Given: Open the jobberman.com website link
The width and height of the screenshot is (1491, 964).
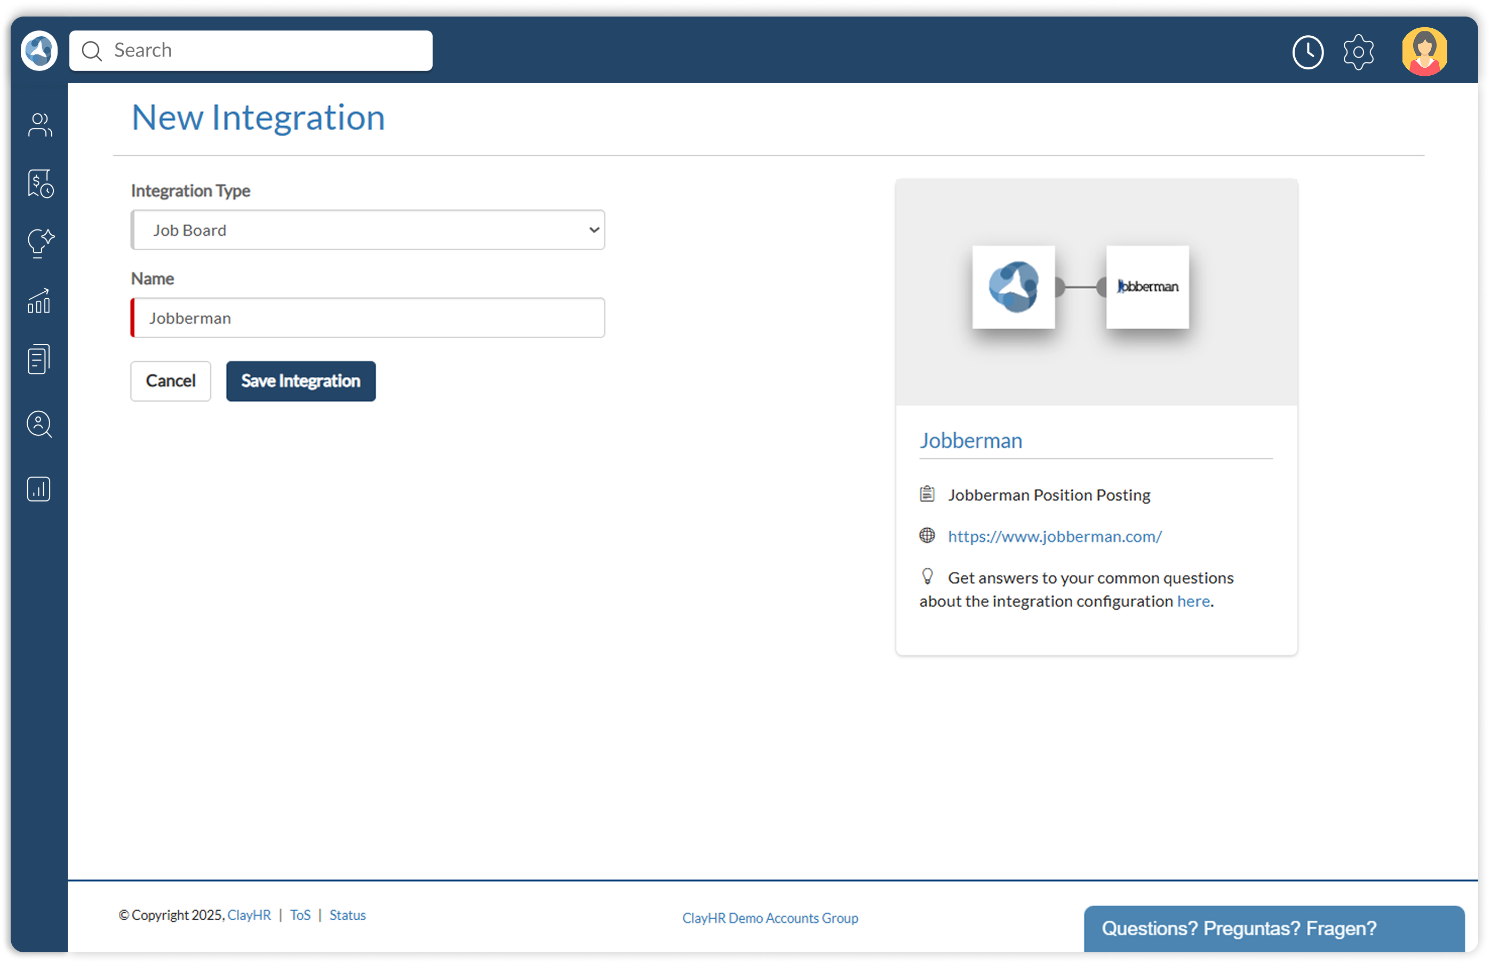Looking at the screenshot, I should [1054, 537].
